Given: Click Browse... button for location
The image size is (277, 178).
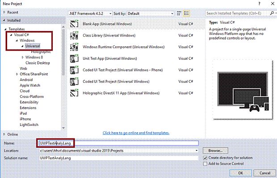Looking at the screenshot, I should [x=215, y=150].
